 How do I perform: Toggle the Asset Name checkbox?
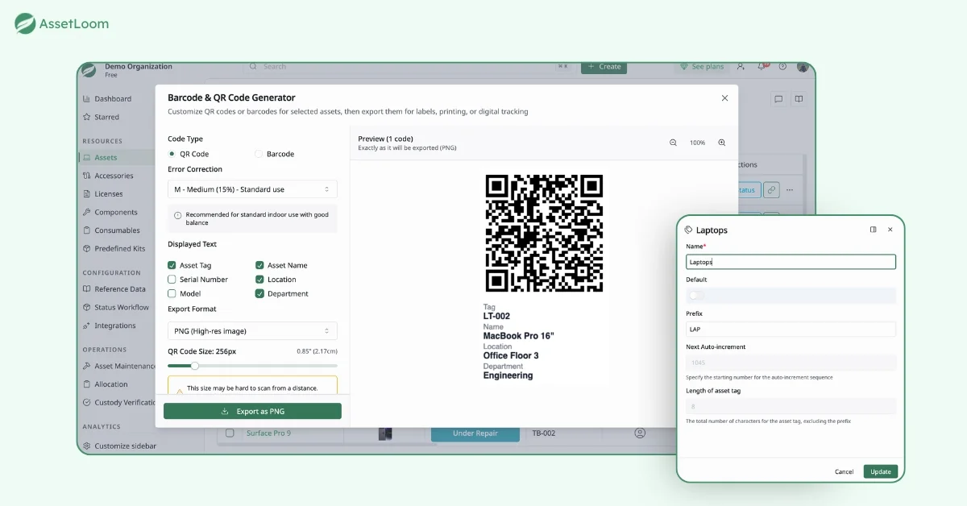(259, 265)
